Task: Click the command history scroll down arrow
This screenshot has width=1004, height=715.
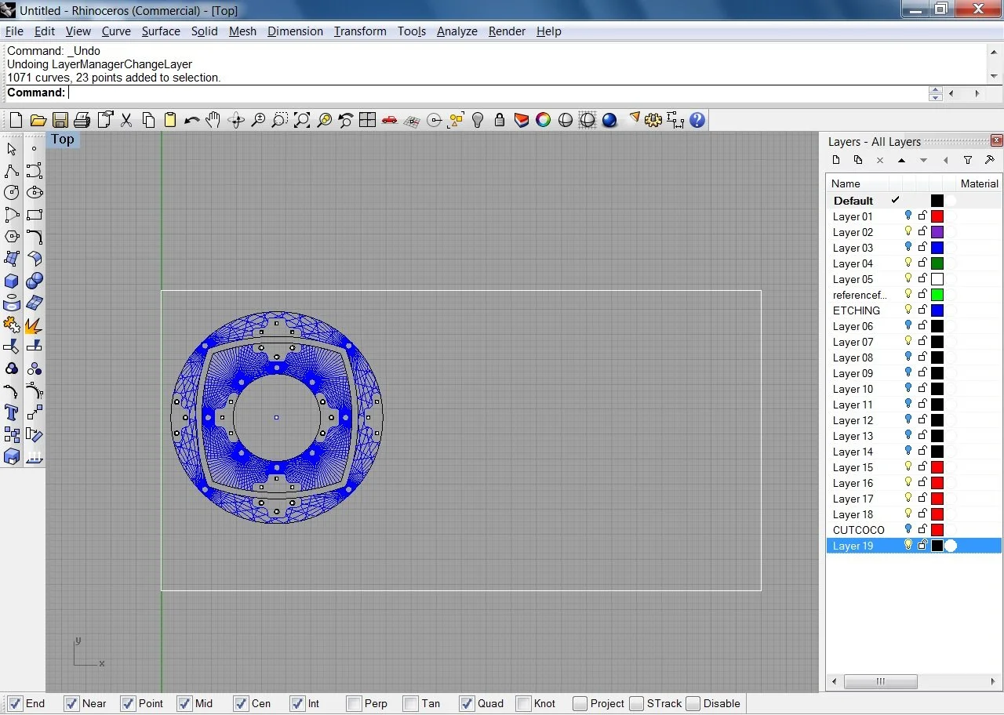Action: click(x=995, y=76)
